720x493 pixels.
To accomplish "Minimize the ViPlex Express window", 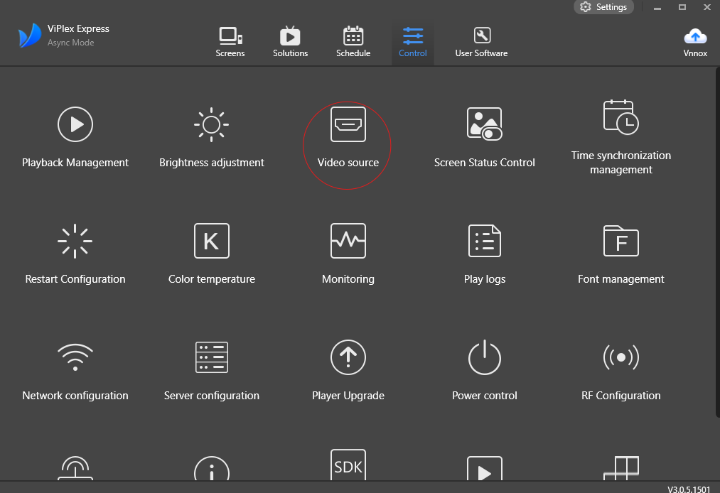I will click(657, 7).
